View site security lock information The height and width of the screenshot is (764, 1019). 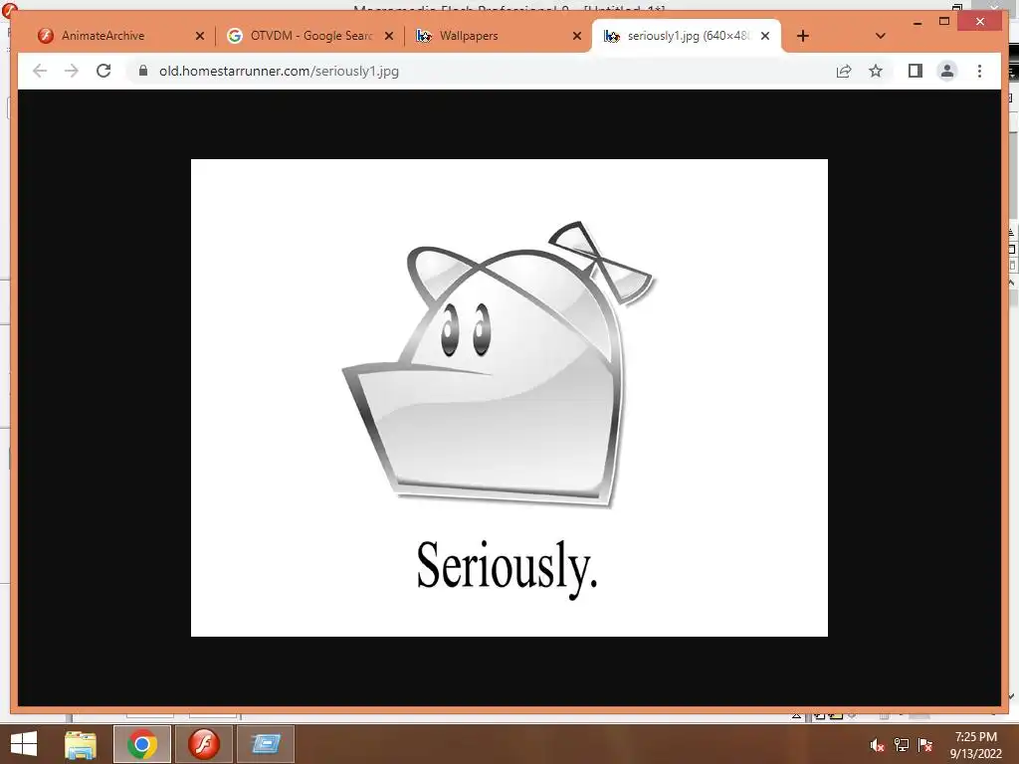(x=143, y=71)
